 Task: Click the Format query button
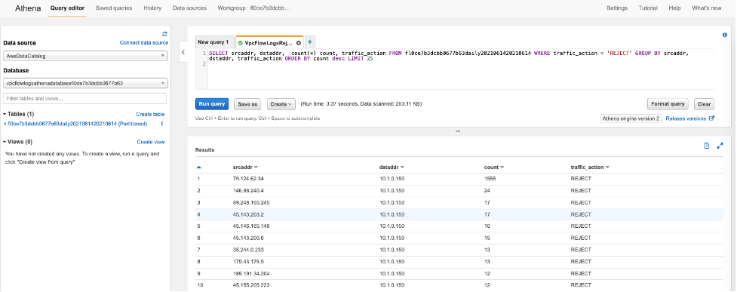coord(668,104)
